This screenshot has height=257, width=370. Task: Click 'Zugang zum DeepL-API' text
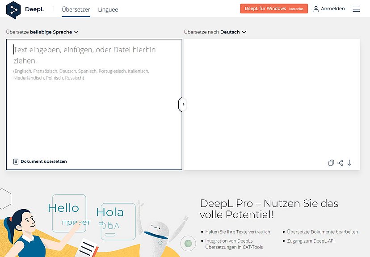[311, 241]
